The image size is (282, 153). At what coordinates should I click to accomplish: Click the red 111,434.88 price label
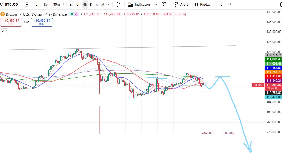point(273,76)
